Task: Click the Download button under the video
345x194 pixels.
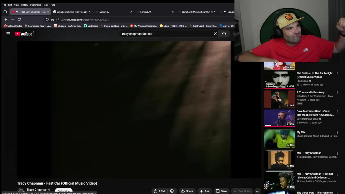Action: pyautogui.click(x=242, y=191)
